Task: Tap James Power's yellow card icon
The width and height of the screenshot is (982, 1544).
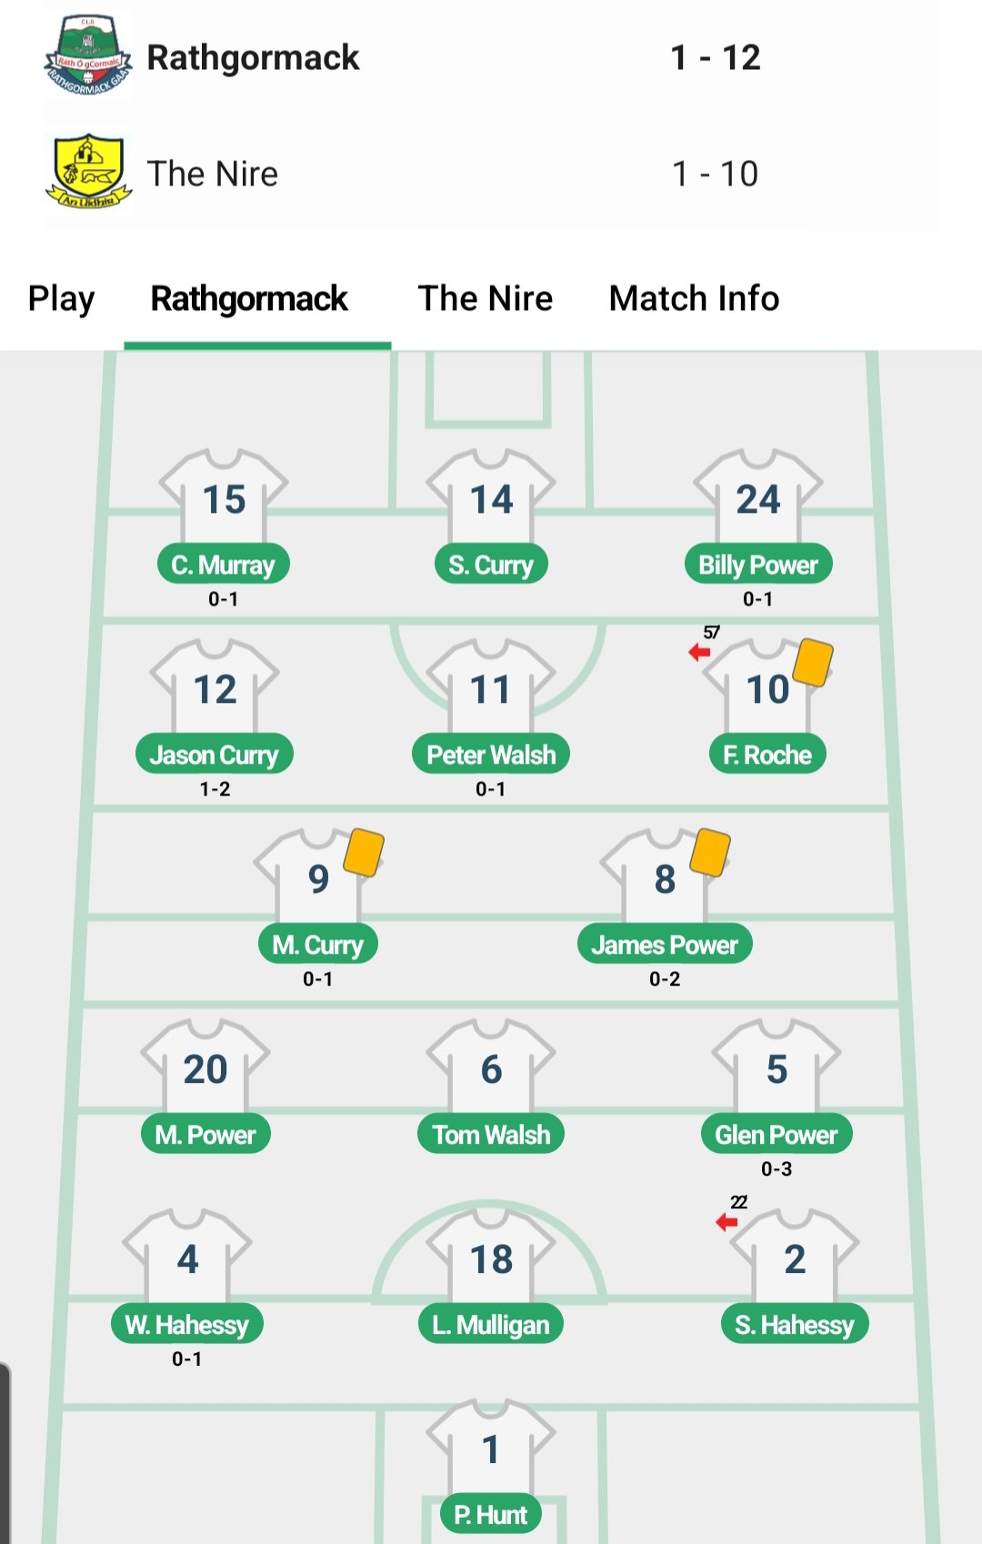Action: click(x=710, y=852)
